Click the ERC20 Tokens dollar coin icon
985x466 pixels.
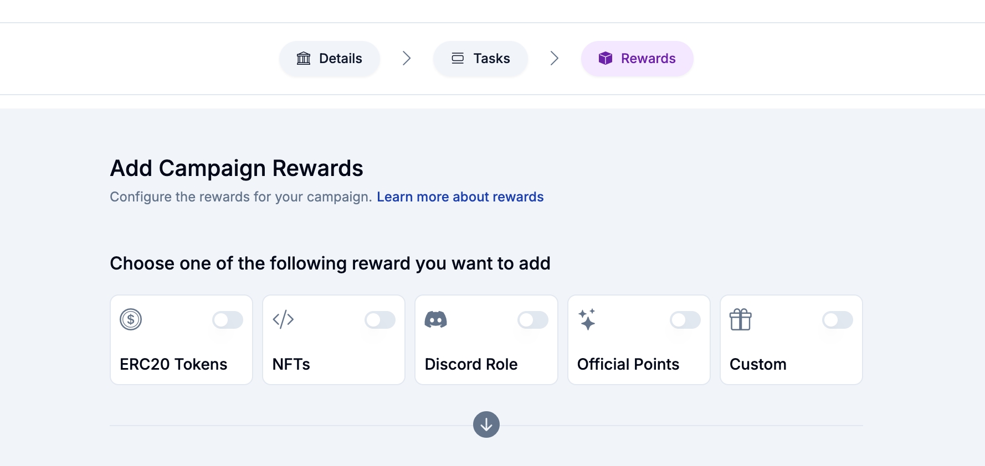tap(131, 319)
